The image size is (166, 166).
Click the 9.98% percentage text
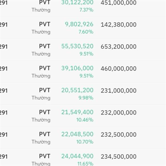[86, 98]
